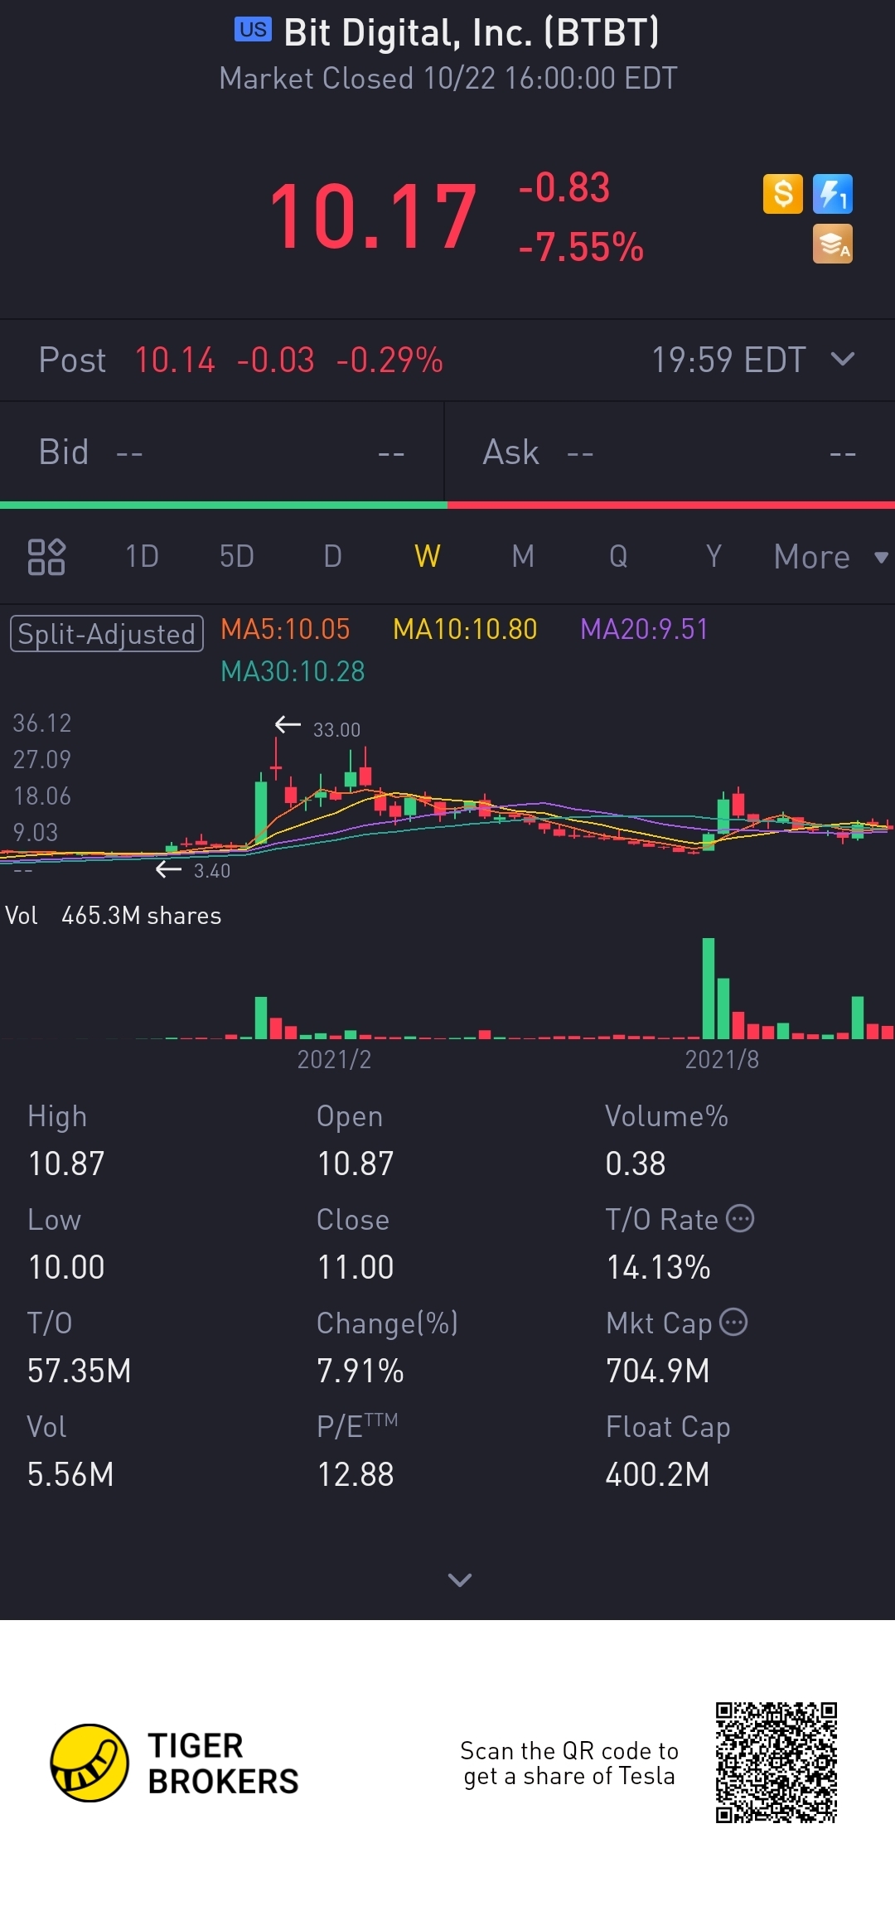Tap the 36.12 price axis label
Screen dimensions: 895x1906
tap(41, 723)
